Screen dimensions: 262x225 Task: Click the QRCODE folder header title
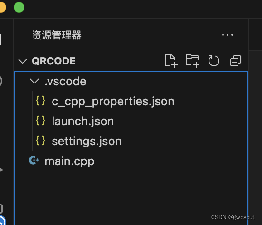click(53, 61)
